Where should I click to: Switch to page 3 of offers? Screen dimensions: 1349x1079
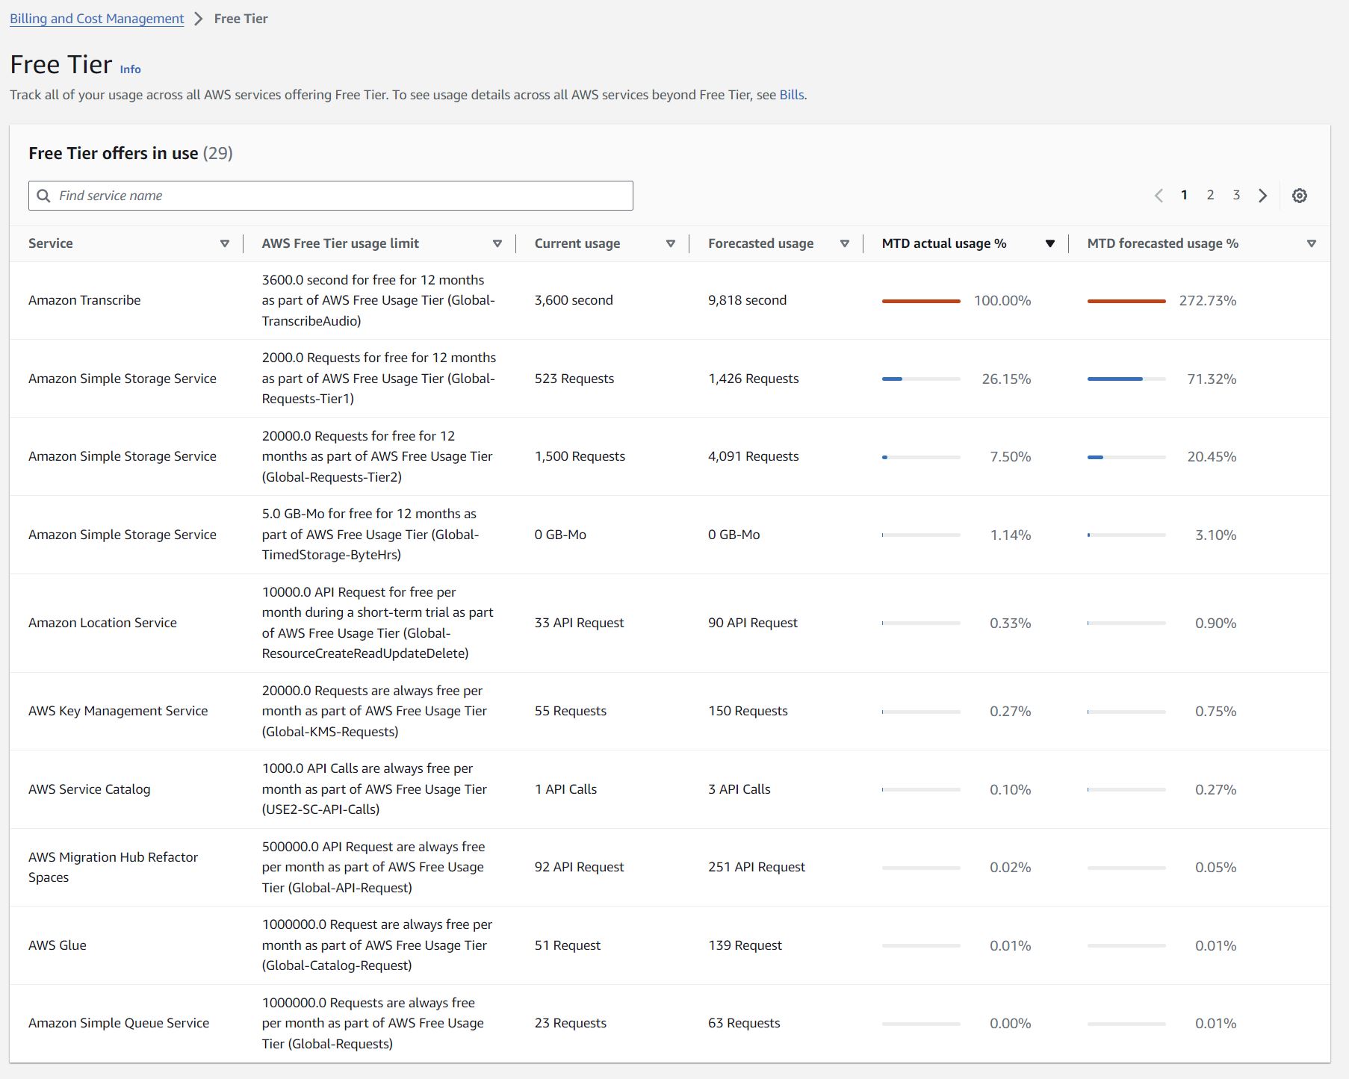1236,195
